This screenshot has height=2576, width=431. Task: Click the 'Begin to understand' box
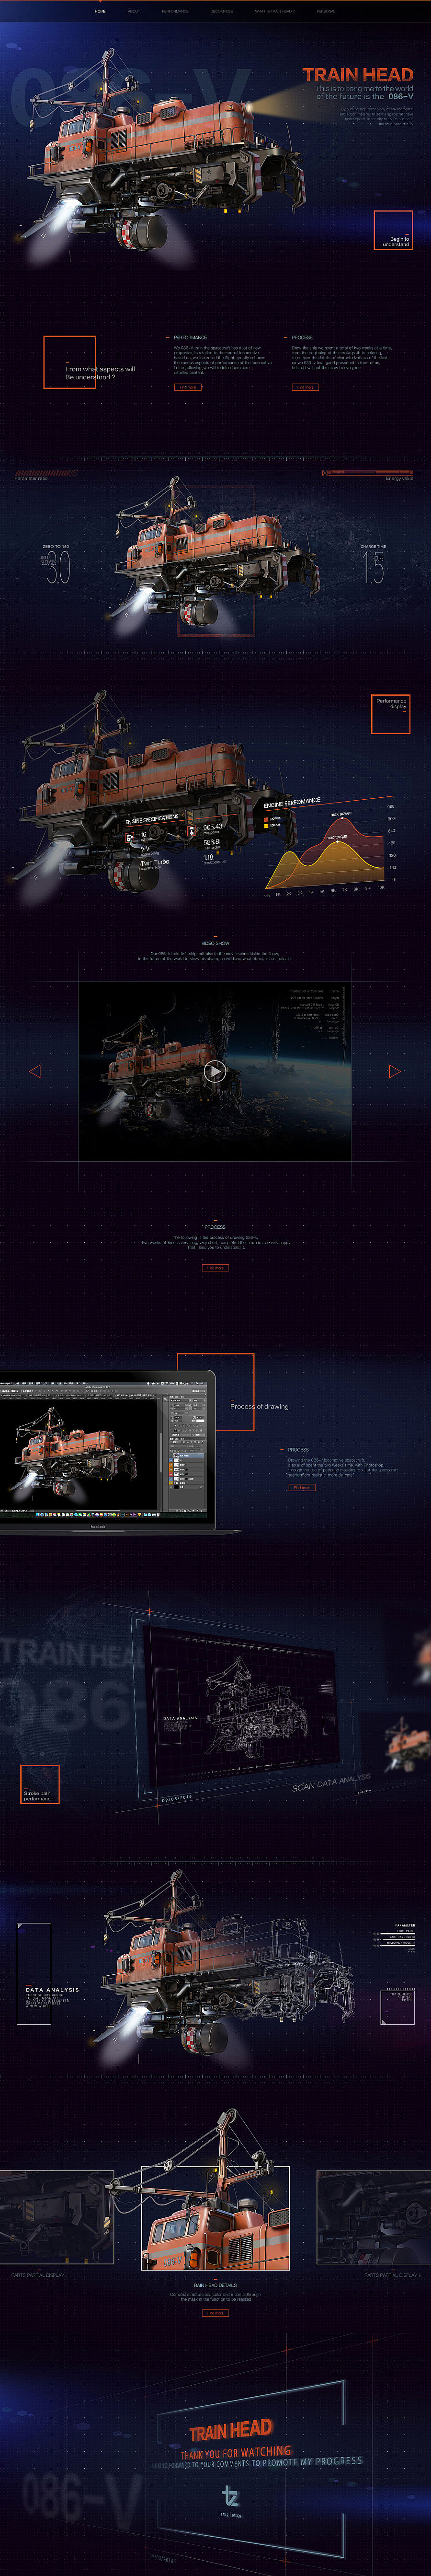[393, 230]
